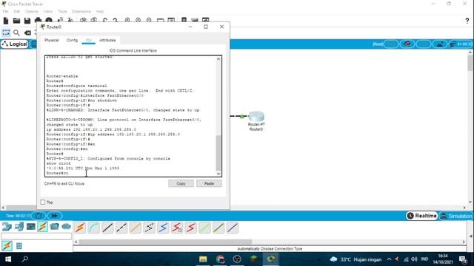Viewport: 474px width, 266px height.
Task: Open Connections category lightning icon
Action: click(43, 227)
